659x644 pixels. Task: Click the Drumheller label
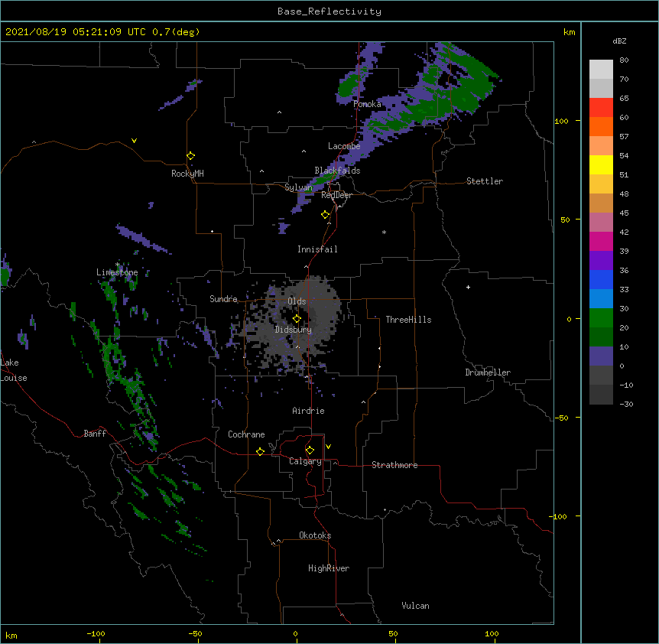pyautogui.click(x=488, y=372)
